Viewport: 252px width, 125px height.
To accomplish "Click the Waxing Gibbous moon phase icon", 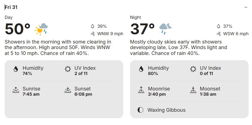I will pos(141,110).
